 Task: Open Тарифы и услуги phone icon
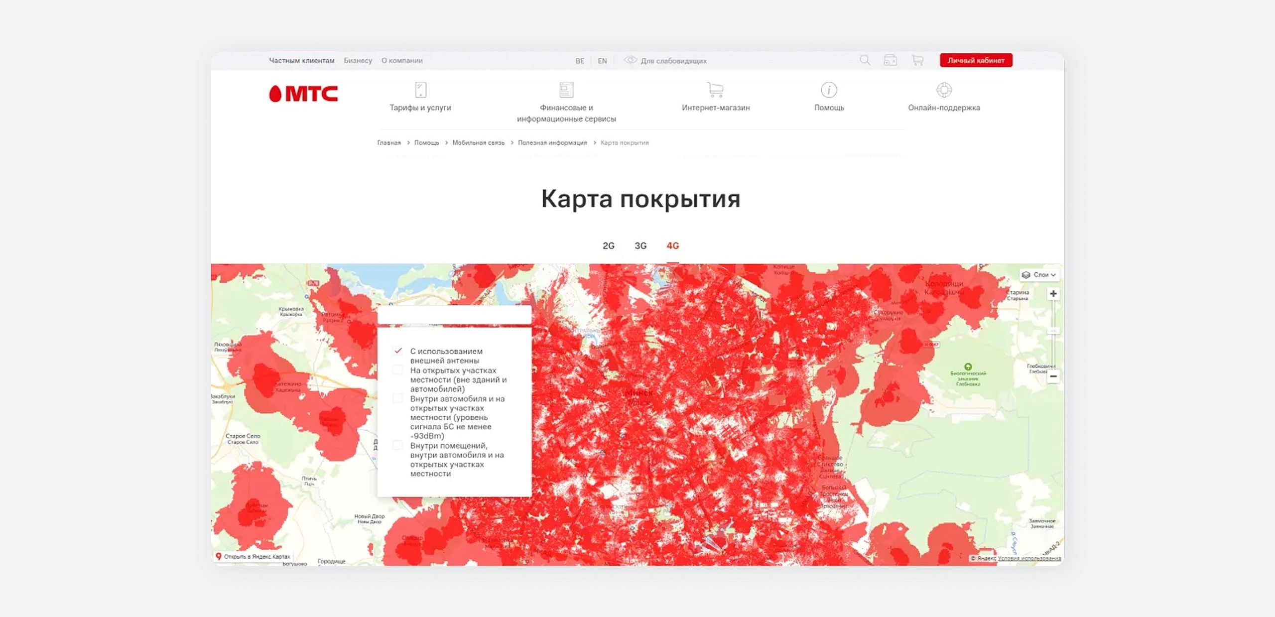(x=420, y=90)
